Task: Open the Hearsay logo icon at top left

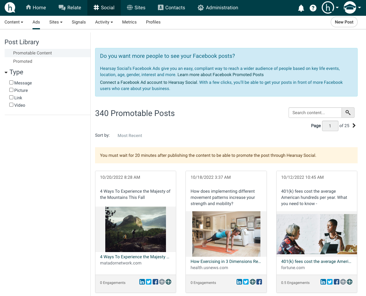Action: (x=9, y=7)
